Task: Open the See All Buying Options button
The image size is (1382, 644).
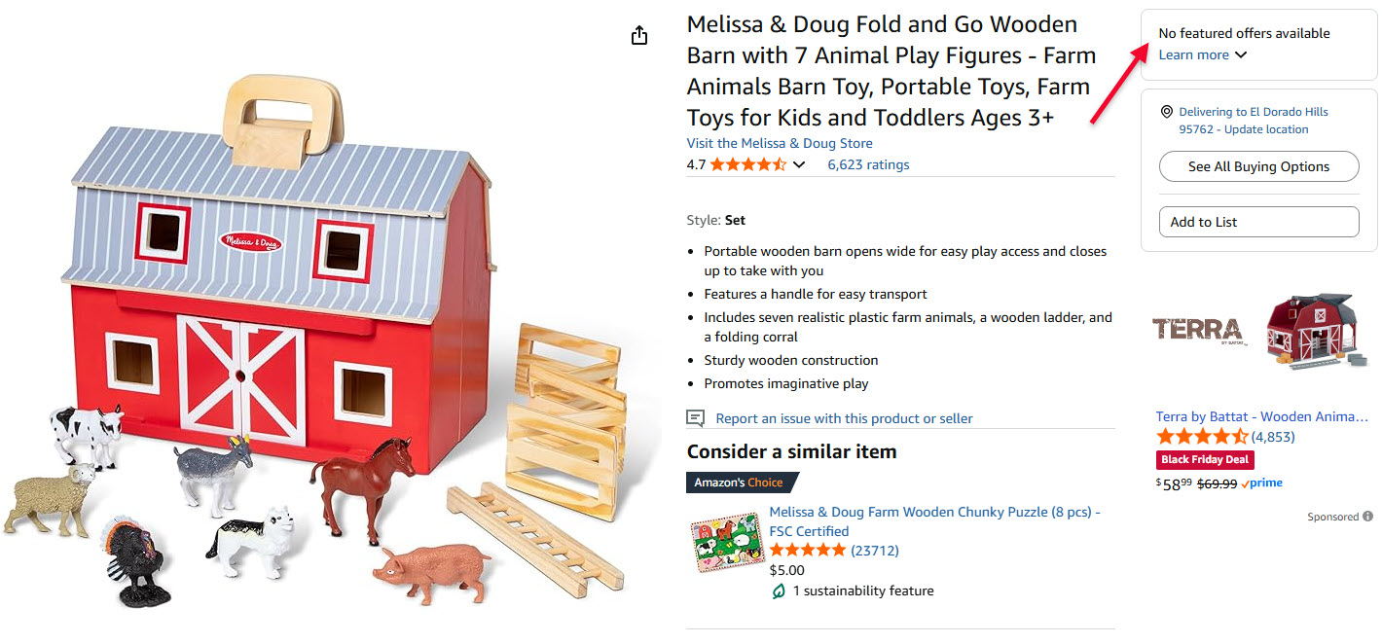Action: tap(1258, 166)
